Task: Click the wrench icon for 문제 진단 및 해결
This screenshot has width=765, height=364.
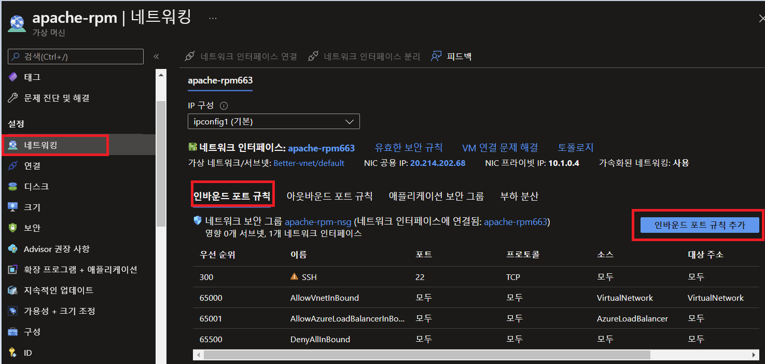Action: tap(13, 98)
